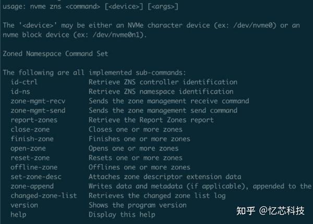The image size is (313, 224).
Task: Click the zone-mgmt-send sub-command
Action: [x=38, y=110]
